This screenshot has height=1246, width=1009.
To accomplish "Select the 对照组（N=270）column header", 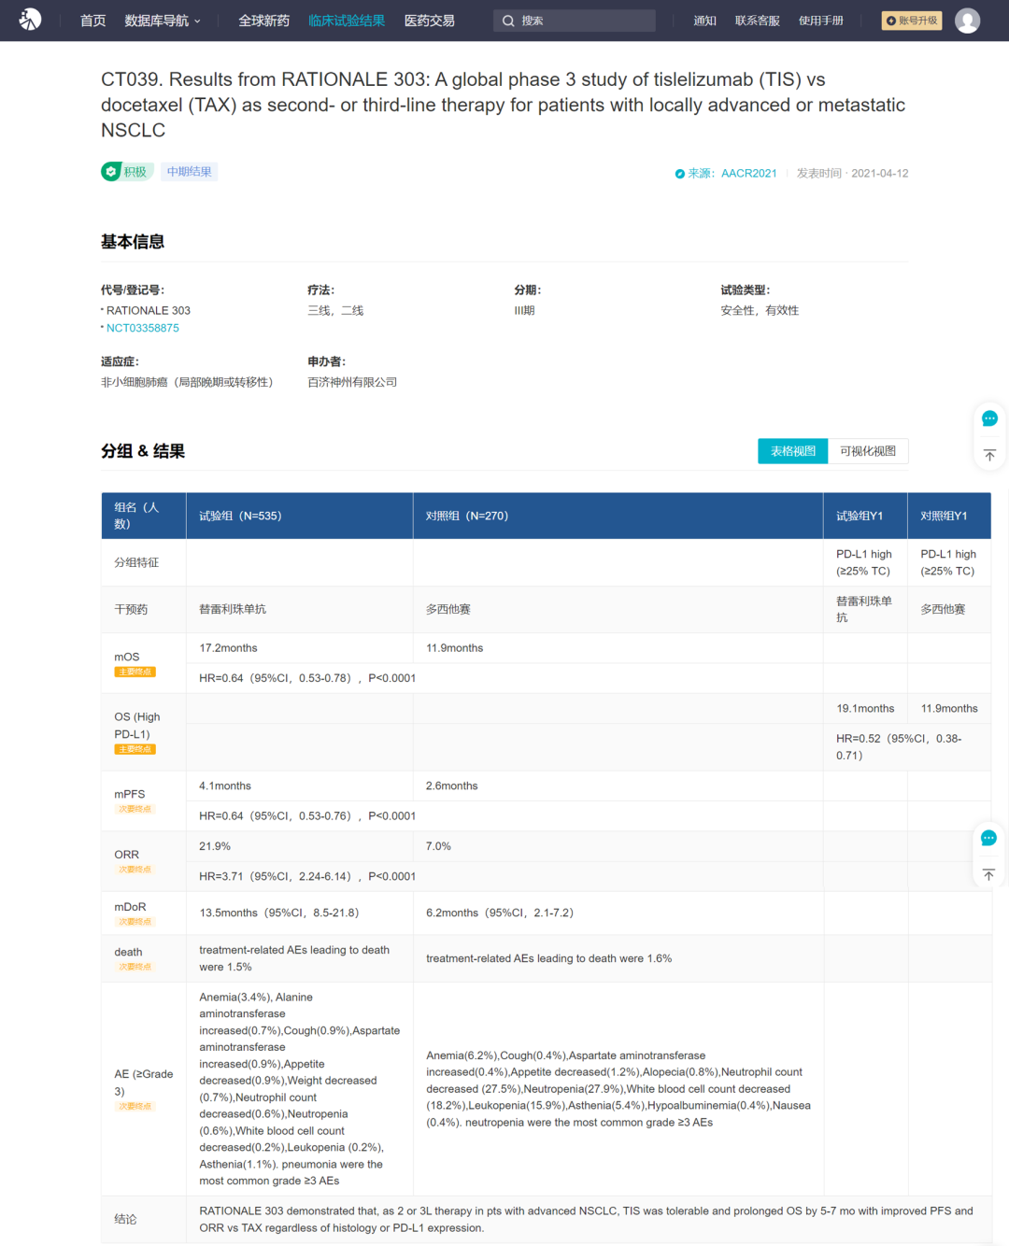I will 618,516.
